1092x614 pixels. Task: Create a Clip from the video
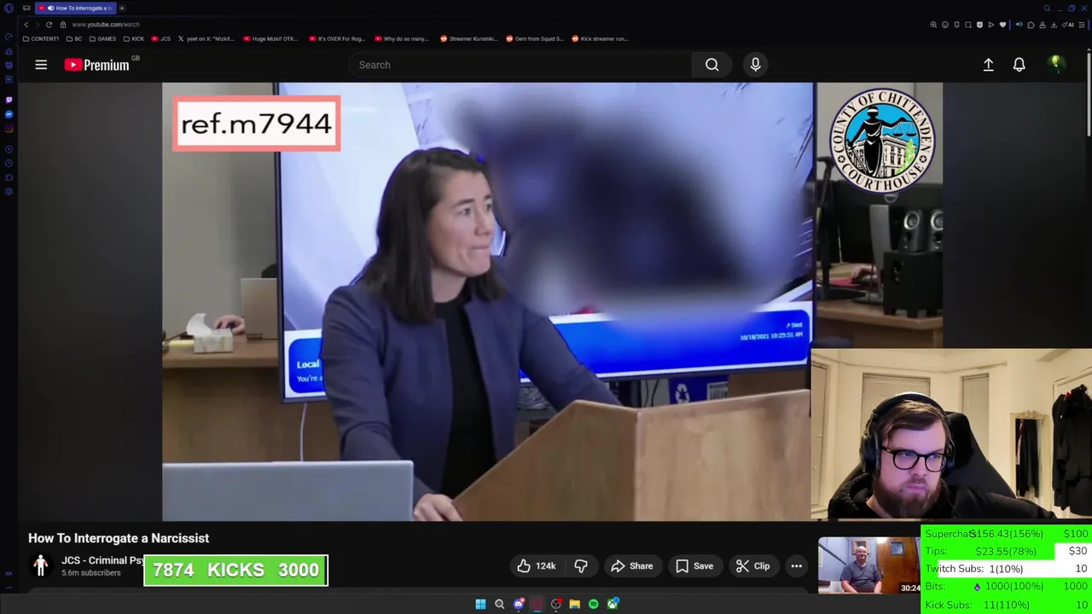(753, 566)
